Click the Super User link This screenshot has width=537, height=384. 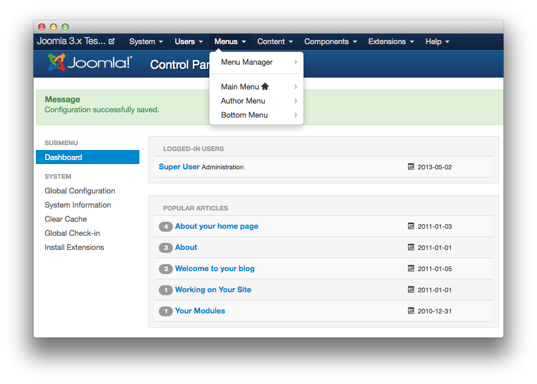179,167
